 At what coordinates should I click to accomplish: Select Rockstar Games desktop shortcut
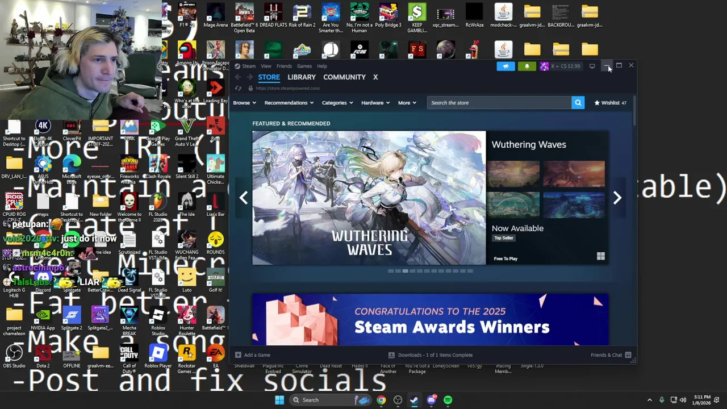tap(187, 359)
